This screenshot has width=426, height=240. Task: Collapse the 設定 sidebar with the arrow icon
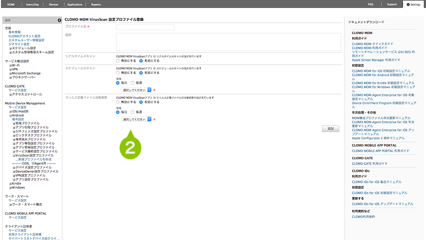(x=59, y=20)
